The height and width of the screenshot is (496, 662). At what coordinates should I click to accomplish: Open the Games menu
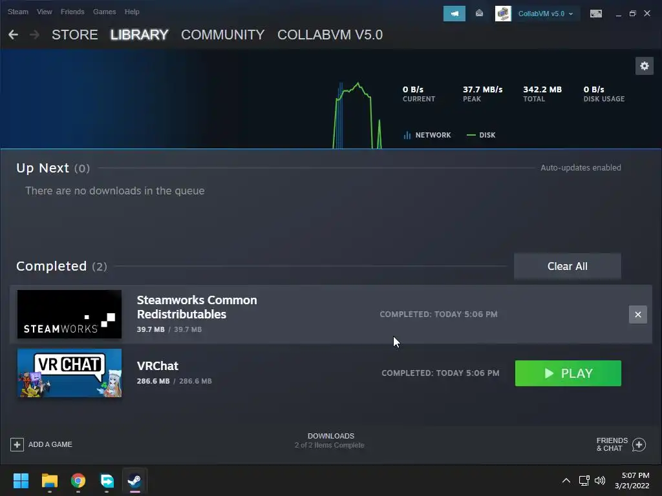[104, 12]
